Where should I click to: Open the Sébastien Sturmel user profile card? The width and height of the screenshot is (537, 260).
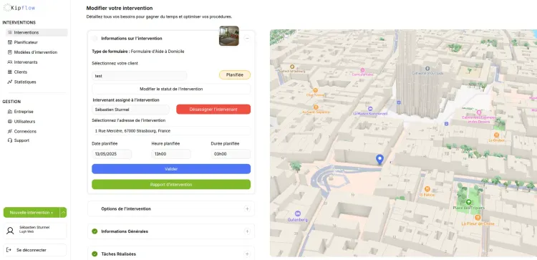(x=35, y=231)
